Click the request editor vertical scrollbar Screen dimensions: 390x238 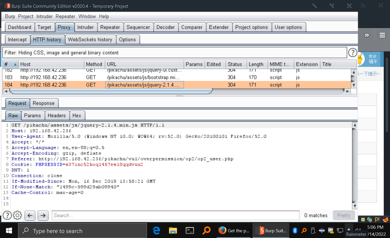pyautogui.click(x=354, y=165)
